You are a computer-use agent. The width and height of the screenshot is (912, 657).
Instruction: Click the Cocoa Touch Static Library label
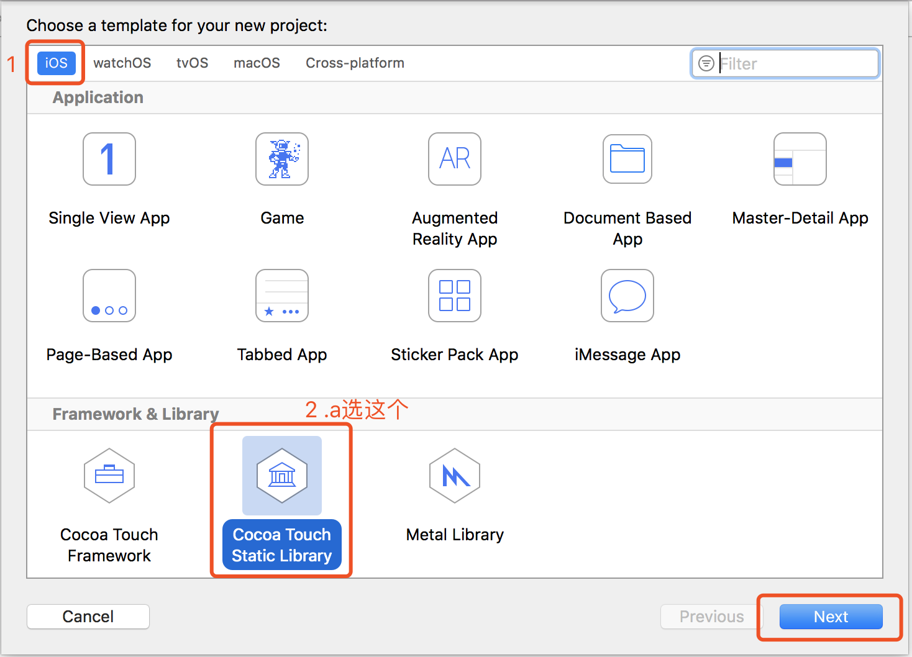[x=282, y=545]
